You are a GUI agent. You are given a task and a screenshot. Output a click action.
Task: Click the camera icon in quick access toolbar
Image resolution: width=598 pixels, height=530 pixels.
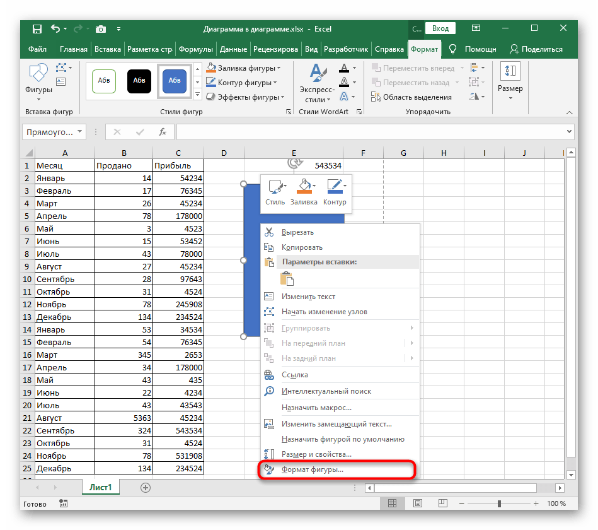pyautogui.click(x=101, y=28)
